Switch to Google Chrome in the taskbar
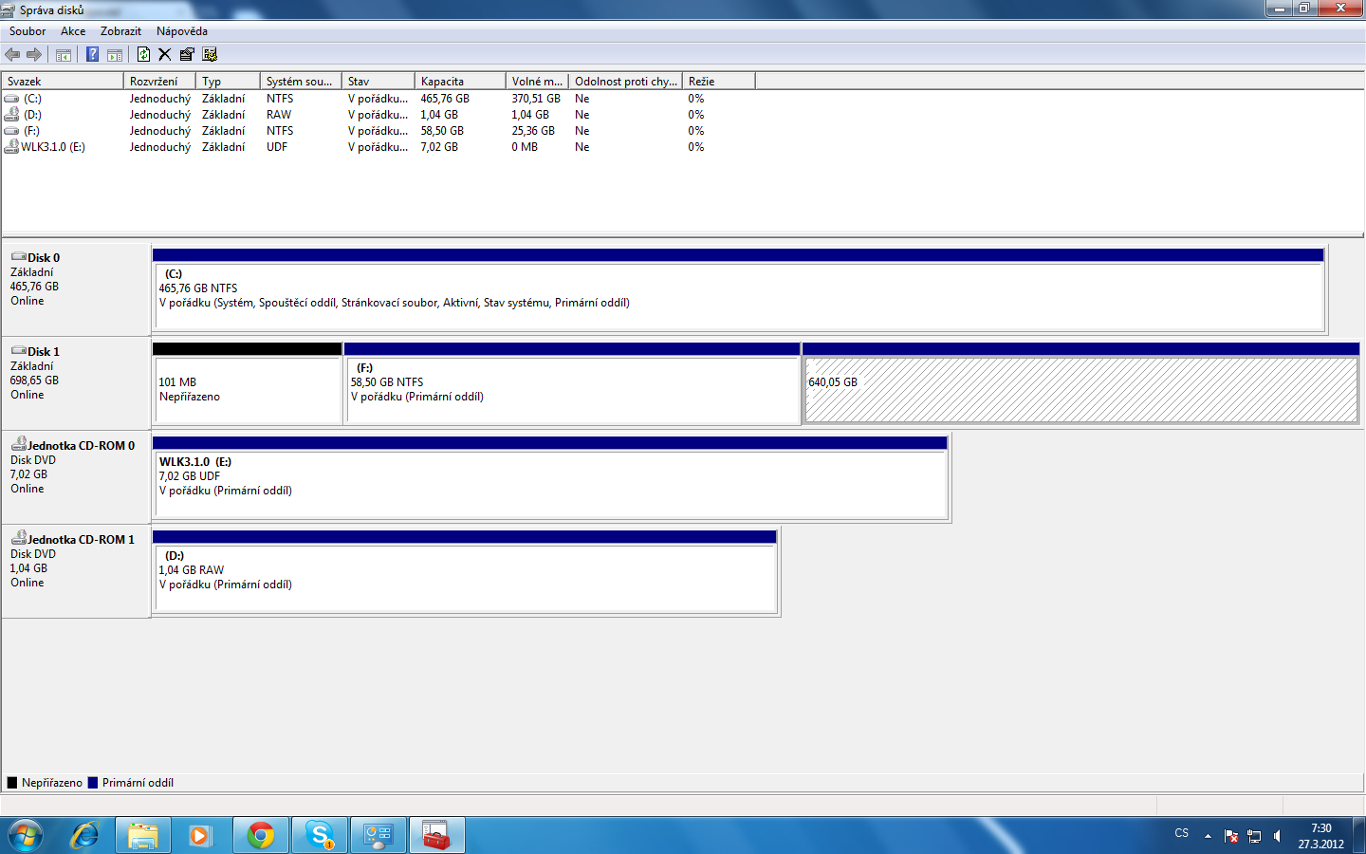The width and height of the screenshot is (1366, 854). pos(261,835)
